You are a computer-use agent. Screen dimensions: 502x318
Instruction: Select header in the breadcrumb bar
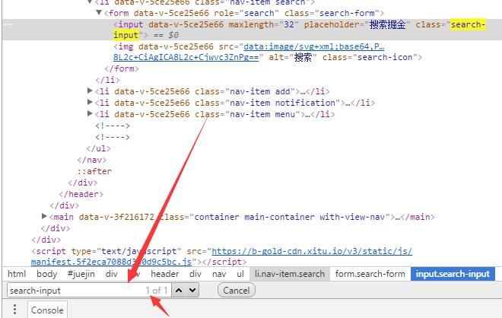(x=165, y=274)
